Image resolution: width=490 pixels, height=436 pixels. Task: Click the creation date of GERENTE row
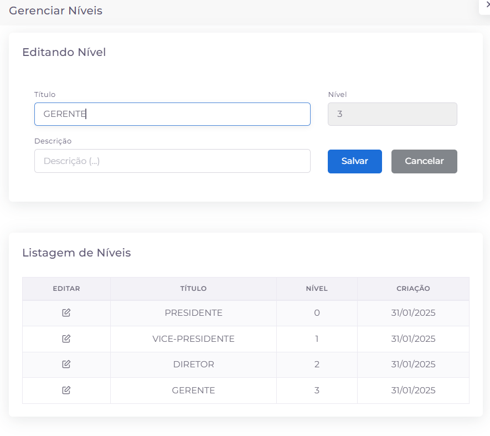pyautogui.click(x=413, y=391)
